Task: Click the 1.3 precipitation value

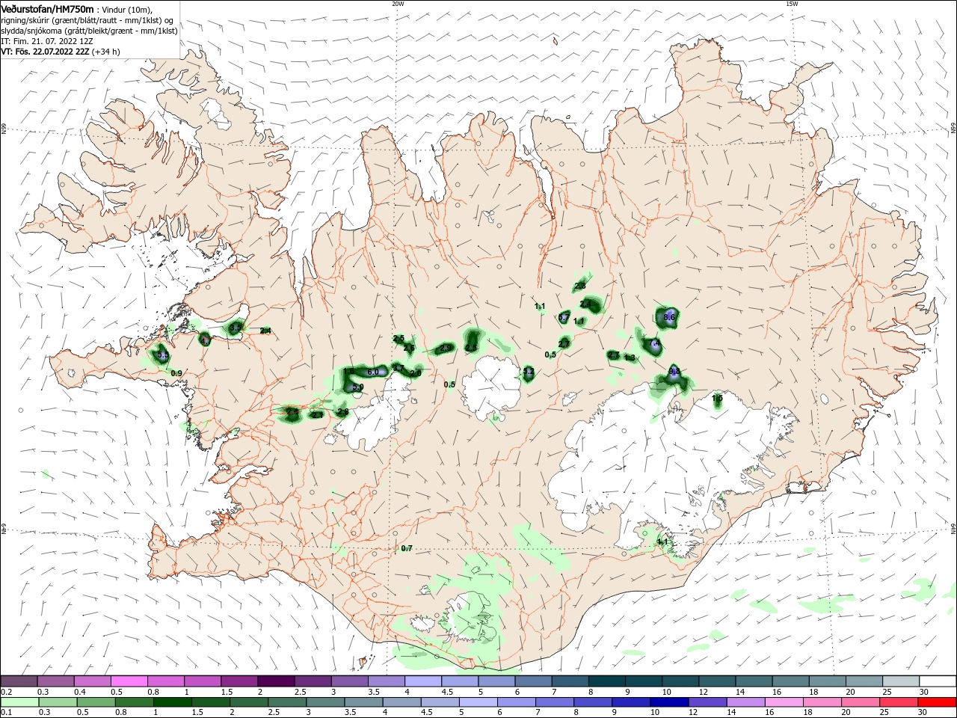Action: pos(630,358)
